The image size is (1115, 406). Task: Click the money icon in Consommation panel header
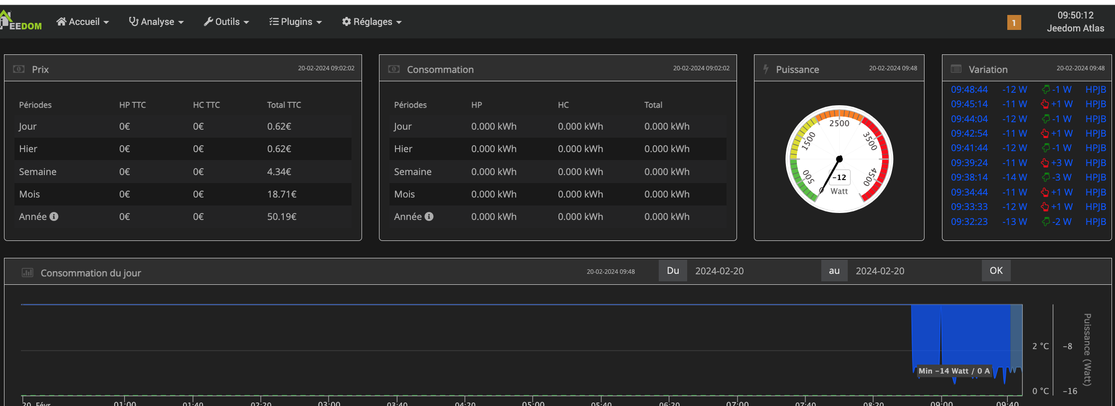(x=394, y=69)
